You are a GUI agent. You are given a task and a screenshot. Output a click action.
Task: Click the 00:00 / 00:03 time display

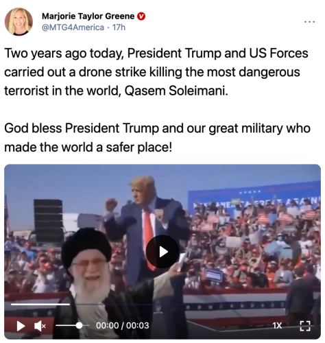coord(123,325)
